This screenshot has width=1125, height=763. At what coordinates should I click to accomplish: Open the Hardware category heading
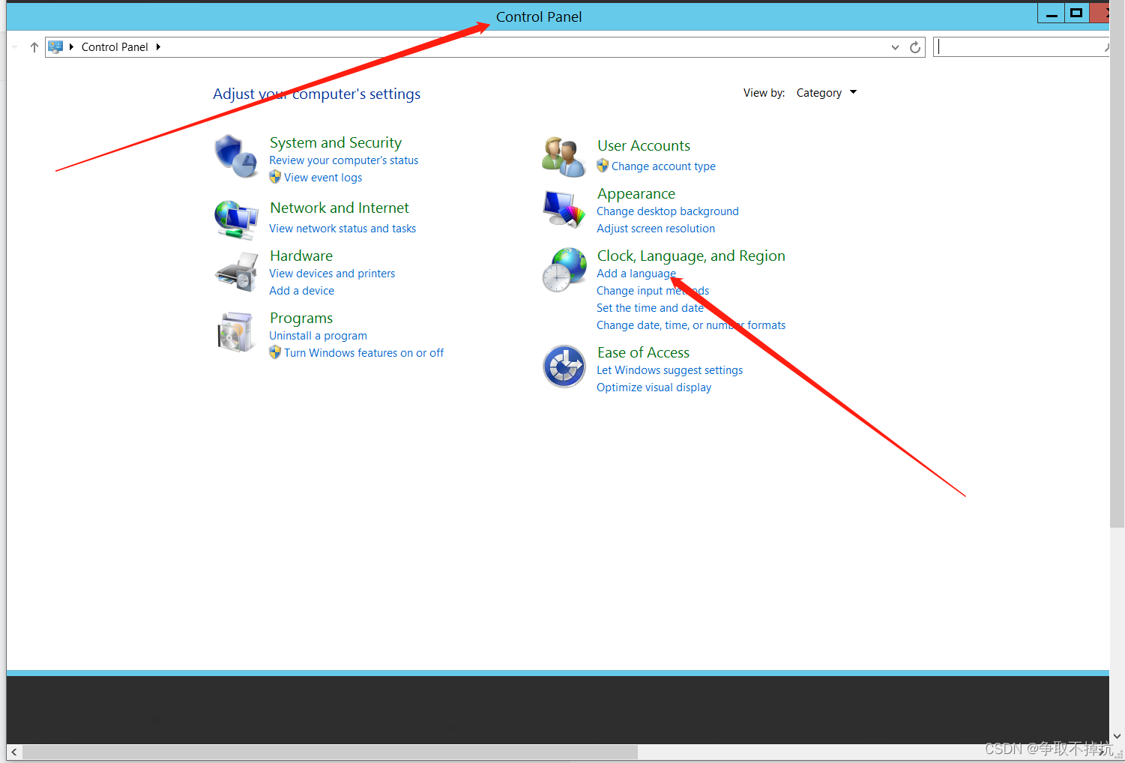tap(301, 256)
